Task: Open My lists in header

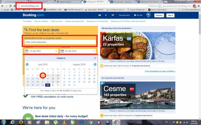Action: click(x=138, y=15)
